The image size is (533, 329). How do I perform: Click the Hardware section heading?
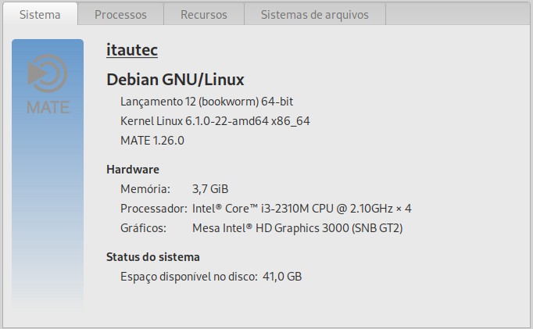click(x=133, y=170)
